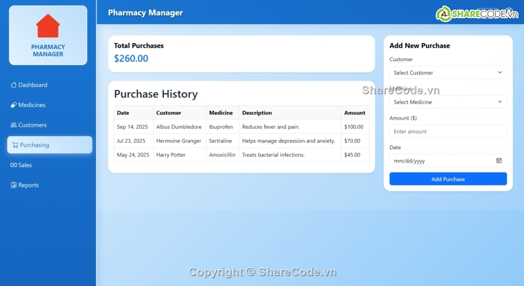Click the Pharmacy Manager header title
Screen dimensions: 524x286
tap(145, 13)
